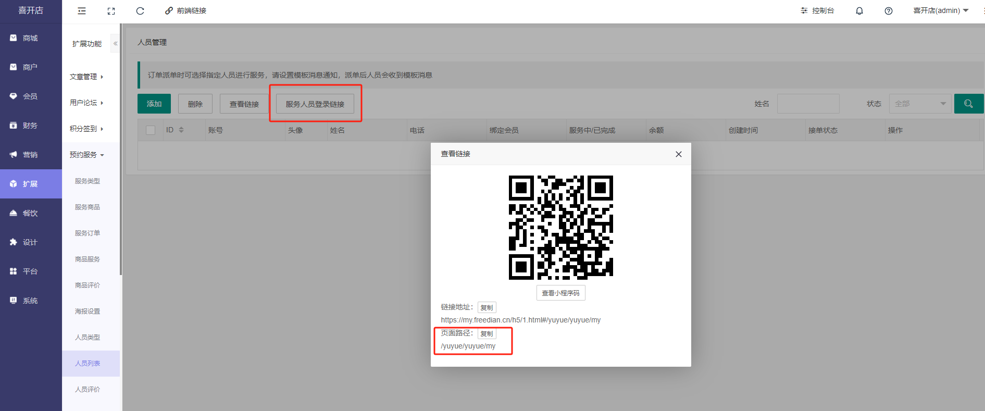Go to 系统 in main sidebar
Viewport: 985px width, 411px height.
pyautogui.click(x=31, y=301)
